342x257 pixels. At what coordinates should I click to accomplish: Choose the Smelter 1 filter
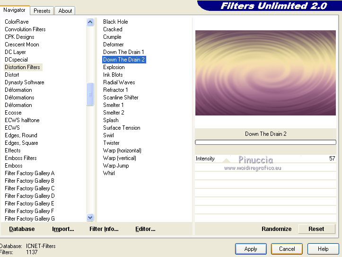pos(114,105)
